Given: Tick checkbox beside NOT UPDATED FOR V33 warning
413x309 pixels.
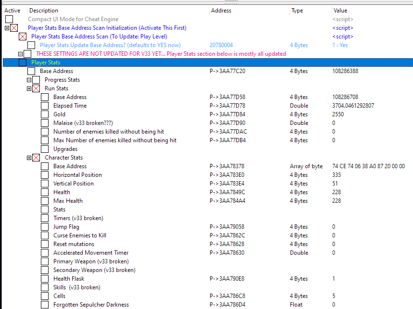Looking at the screenshot, I should pyautogui.click(x=27, y=54).
